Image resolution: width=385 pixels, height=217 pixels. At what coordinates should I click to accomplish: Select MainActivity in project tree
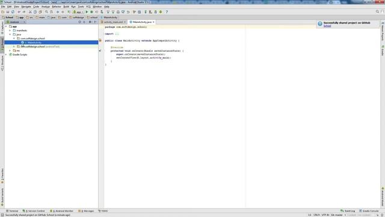[51, 43]
